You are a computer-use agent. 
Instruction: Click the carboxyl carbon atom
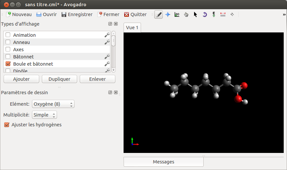pyautogui.click(x=237, y=89)
